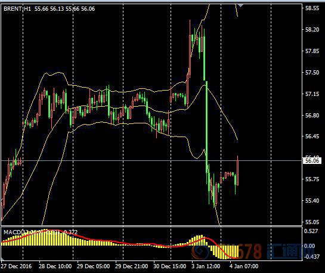
Task: Click the 57.50 level on price scale
Action: 312,72
